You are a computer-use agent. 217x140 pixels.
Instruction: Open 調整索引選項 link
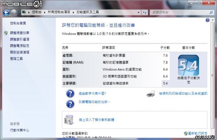(x=20, y=39)
